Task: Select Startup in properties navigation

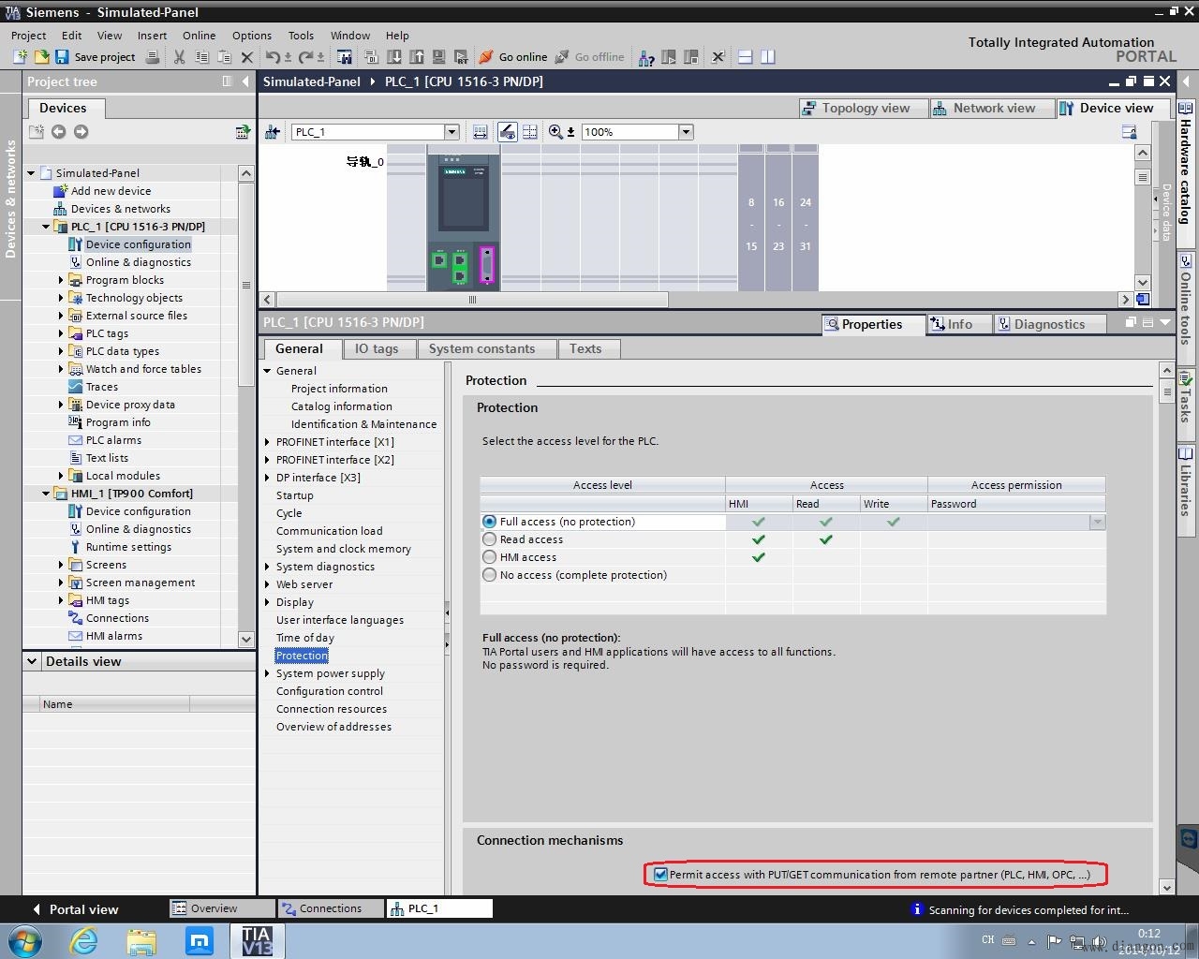Action: click(x=294, y=495)
